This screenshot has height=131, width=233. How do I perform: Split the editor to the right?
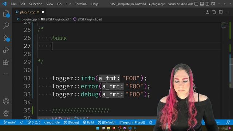click(x=221, y=12)
